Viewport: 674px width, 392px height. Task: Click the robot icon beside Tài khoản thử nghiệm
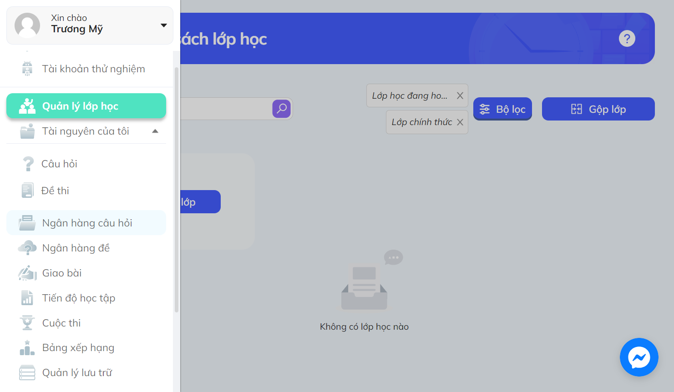(27, 69)
